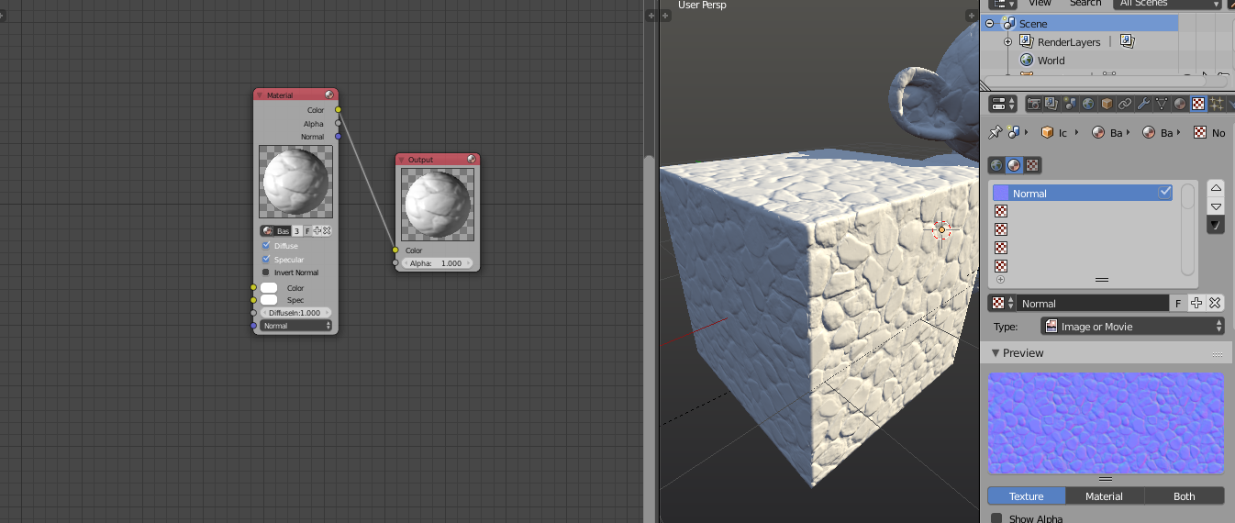Open the Object properties tab cube icon

coord(1107,104)
